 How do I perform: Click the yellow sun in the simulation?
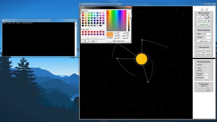pyautogui.click(x=141, y=59)
